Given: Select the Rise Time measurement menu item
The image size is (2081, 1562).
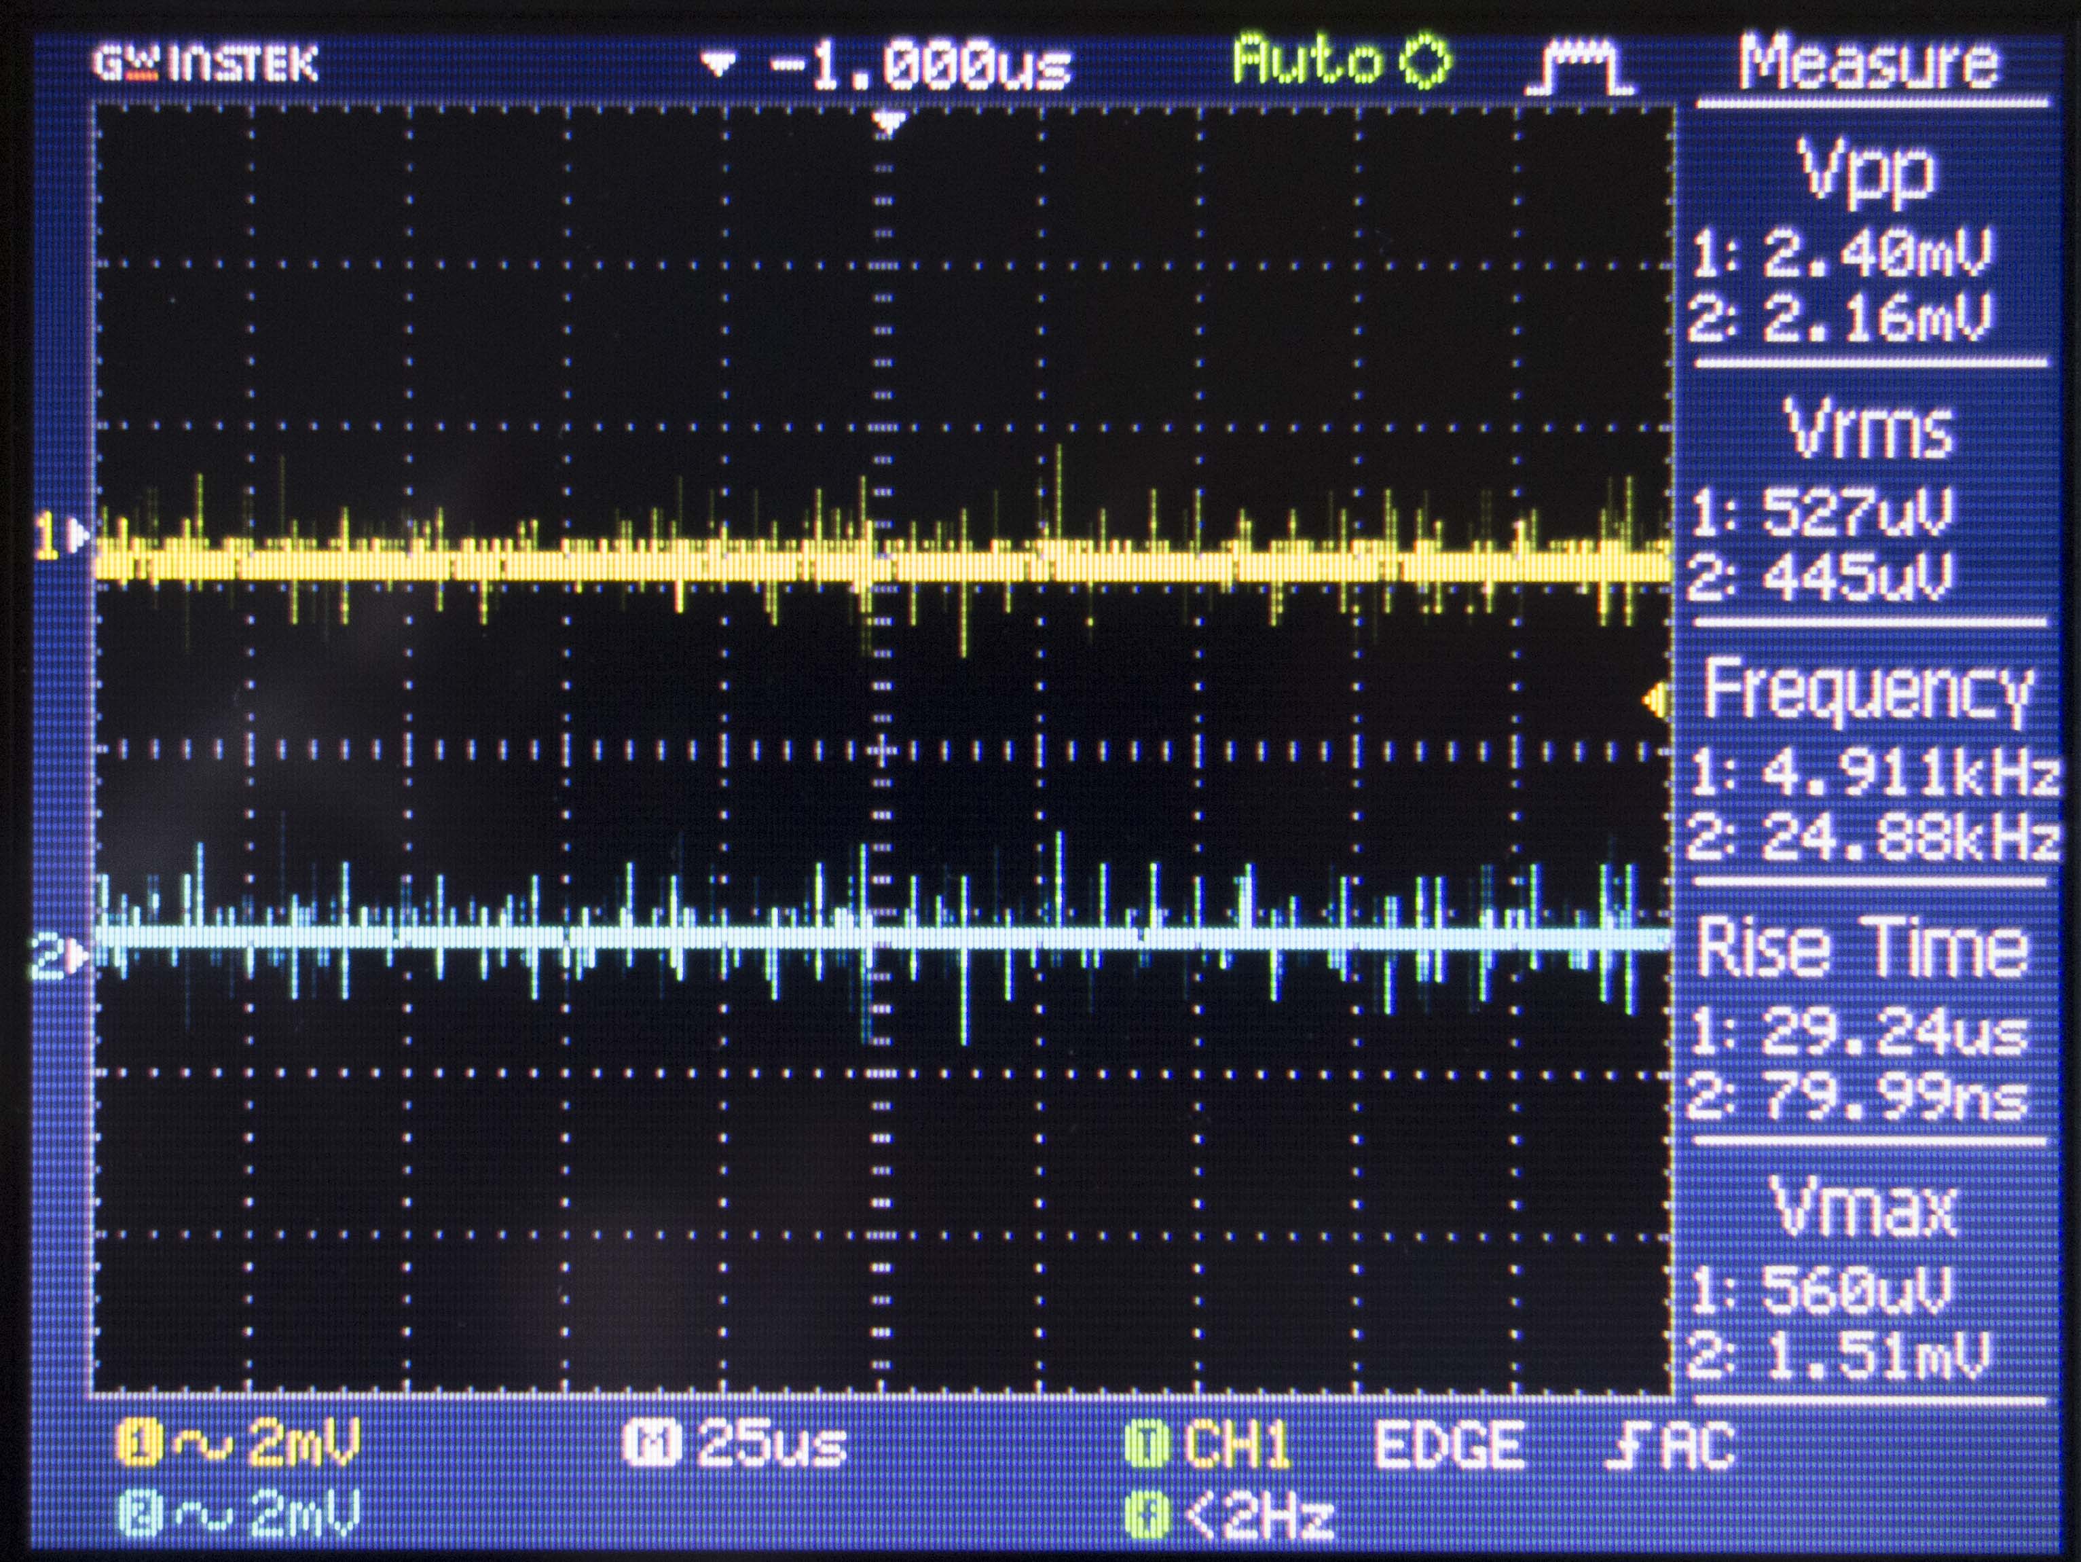Looking at the screenshot, I should click(x=1863, y=947).
